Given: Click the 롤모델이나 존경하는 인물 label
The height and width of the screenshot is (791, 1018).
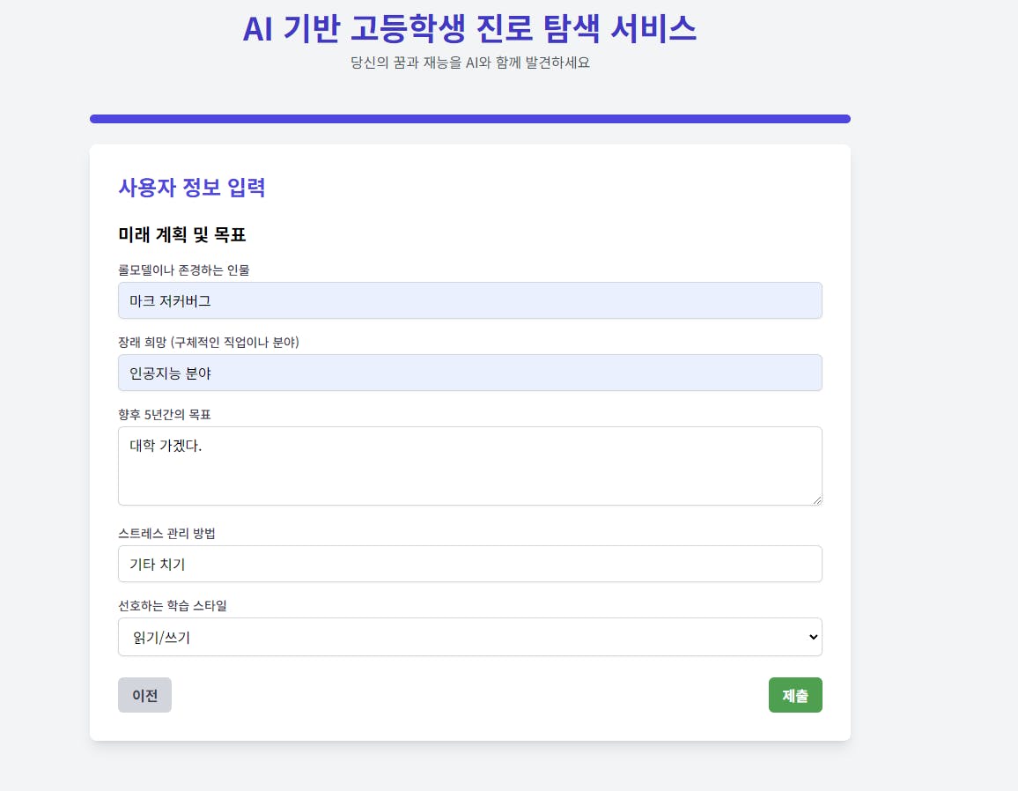Looking at the screenshot, I should coord(184,270).
